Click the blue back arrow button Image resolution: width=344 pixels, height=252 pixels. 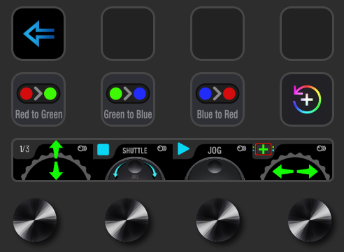coord(38,34)
